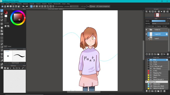Image resolution: width=170 pixels, height=95 pixels.
Task: Select the G Pen brush
Action: pos(158,71)
